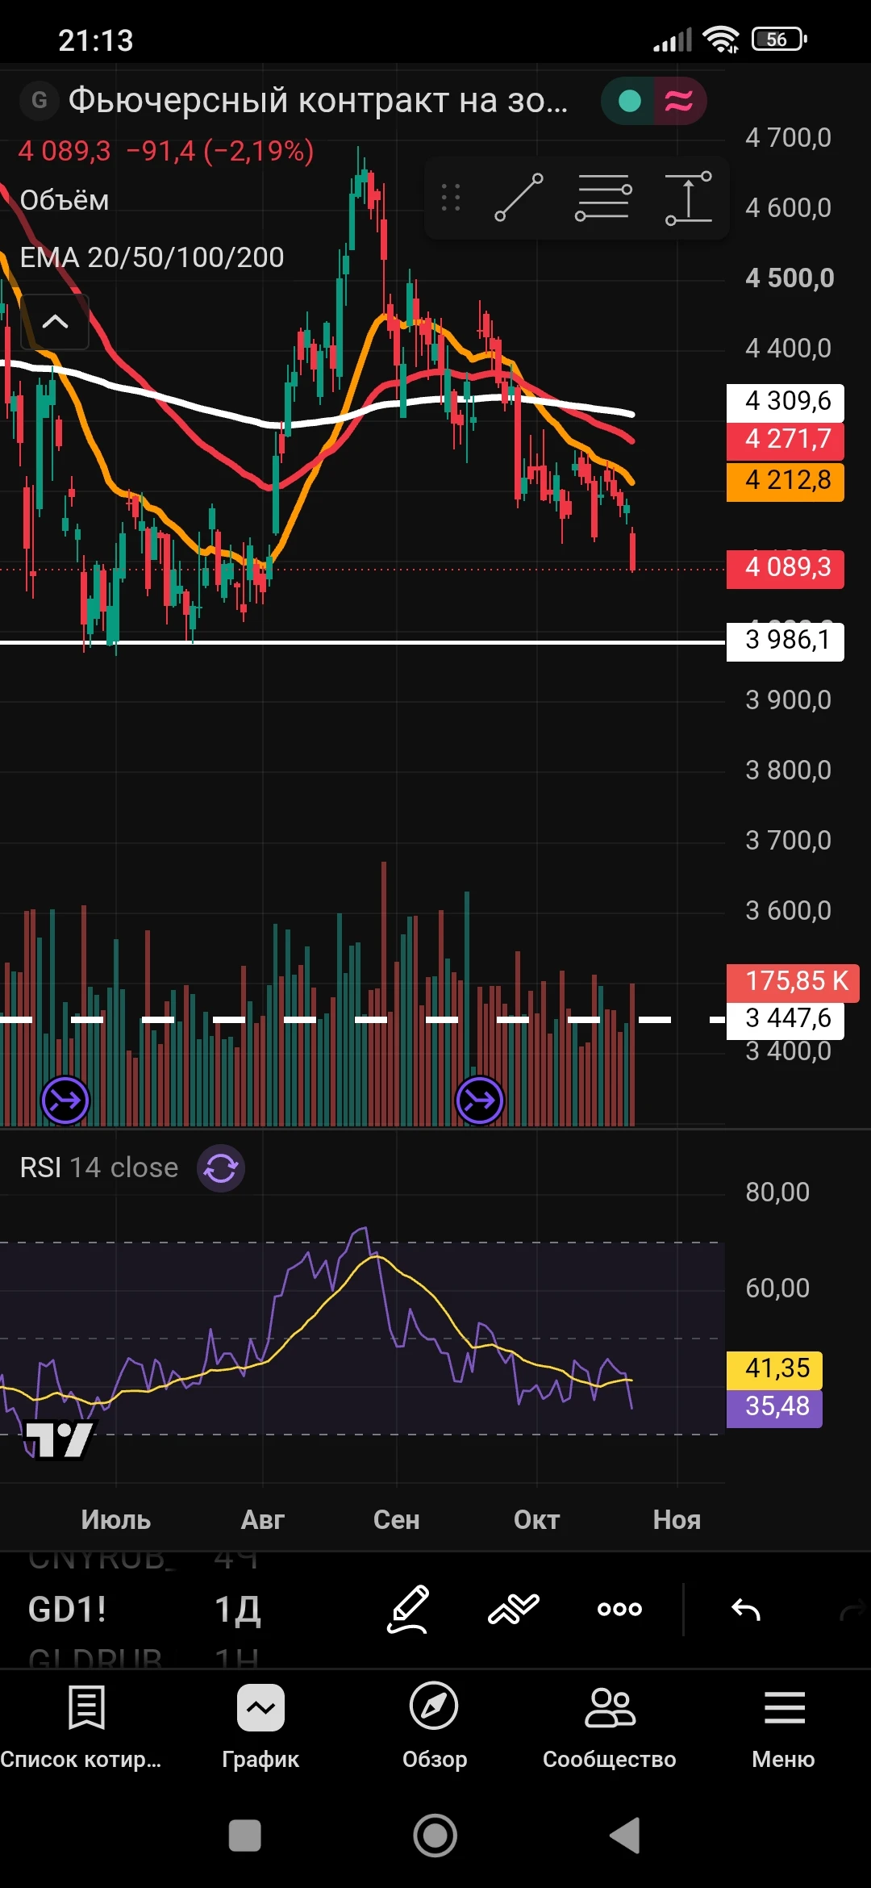Pick the vertical price range measure tool
871x1888 pixels.
point(688,198)
